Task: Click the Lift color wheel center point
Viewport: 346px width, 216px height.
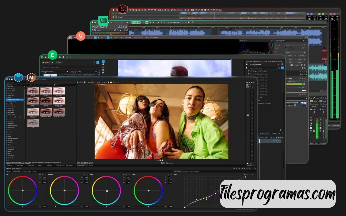Action: click(22, 190)
